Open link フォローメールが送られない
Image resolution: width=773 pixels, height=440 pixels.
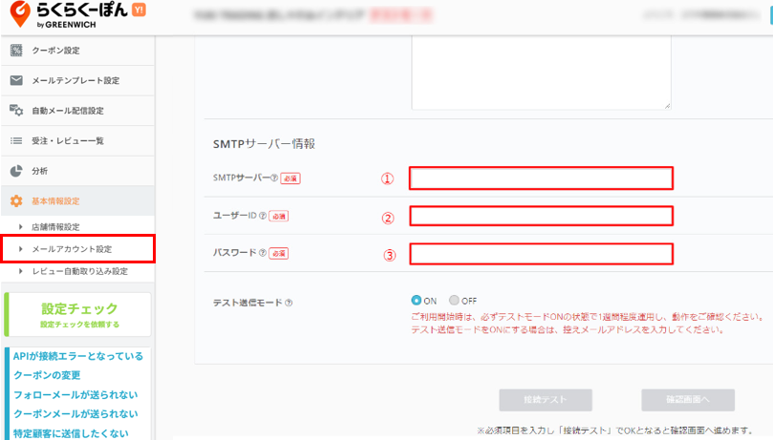[x=75, y=394]
